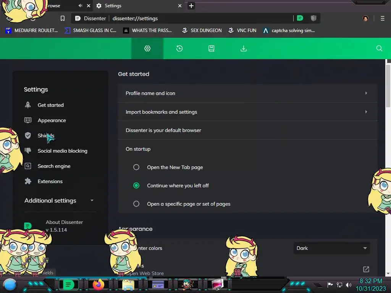Open the Appearance settings section
This screenshot has width=391, height=293.
(52, 120)
